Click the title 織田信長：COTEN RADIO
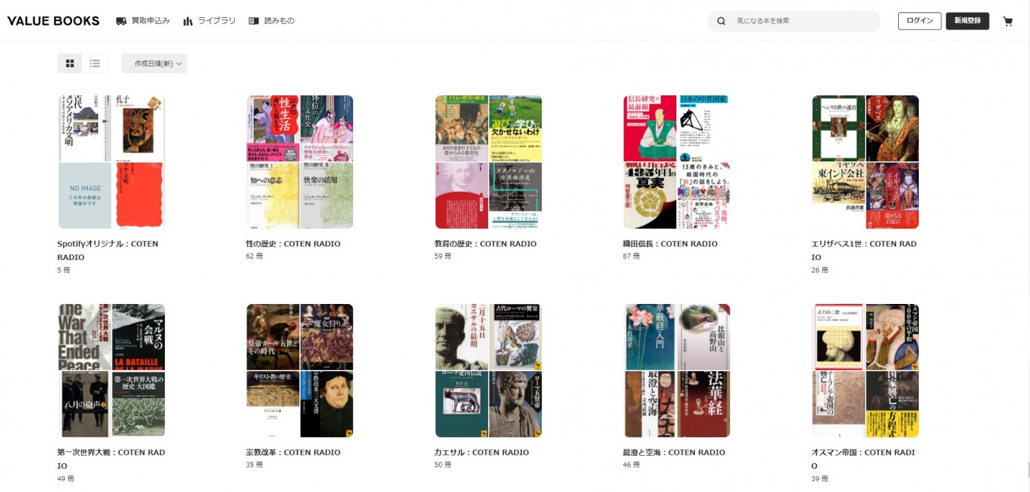The image size is (1030, 492). 670,244
